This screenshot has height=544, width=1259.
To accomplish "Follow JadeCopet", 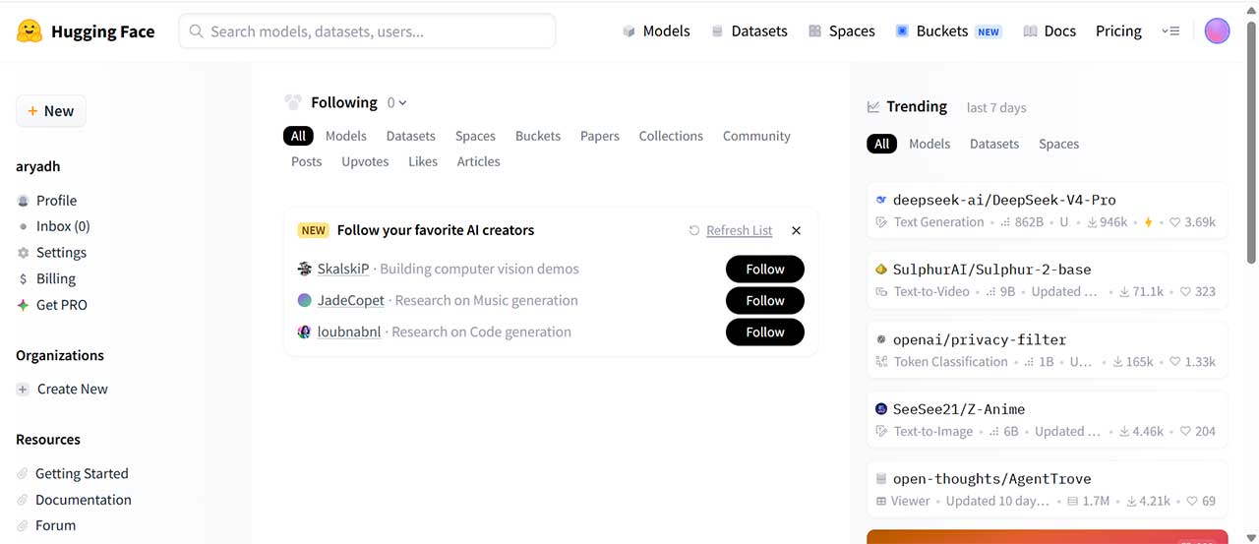I will click(765, 300).
